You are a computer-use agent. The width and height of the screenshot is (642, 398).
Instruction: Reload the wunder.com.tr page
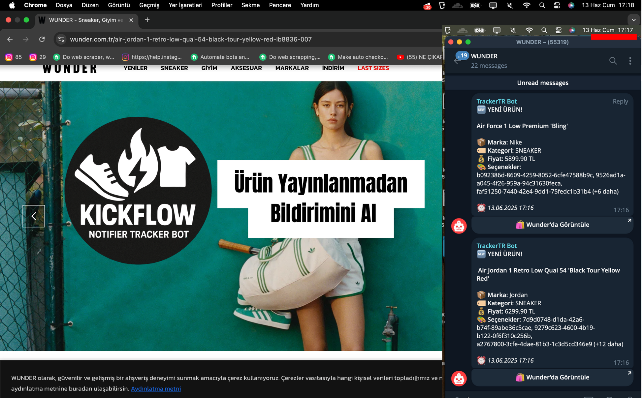42,39
